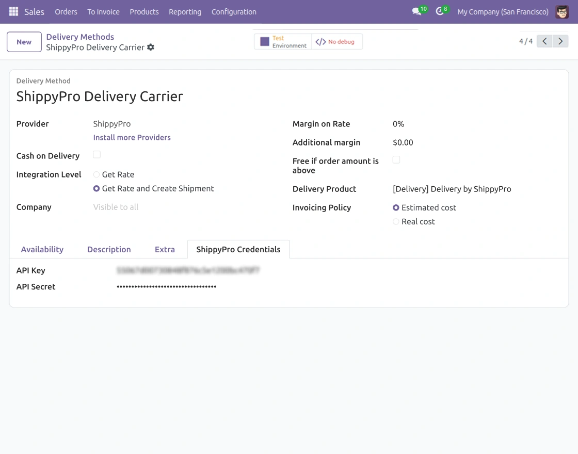Click the API Secret password field
This screenshot has height=454, width=578.
point(167,286)
